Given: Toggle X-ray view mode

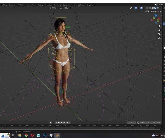Looking at the screenshot, I should tap(147, 8).
